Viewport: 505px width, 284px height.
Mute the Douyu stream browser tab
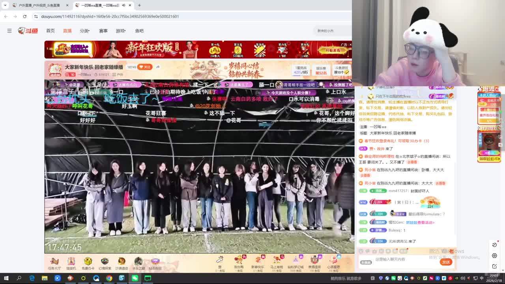pos(123,5)
